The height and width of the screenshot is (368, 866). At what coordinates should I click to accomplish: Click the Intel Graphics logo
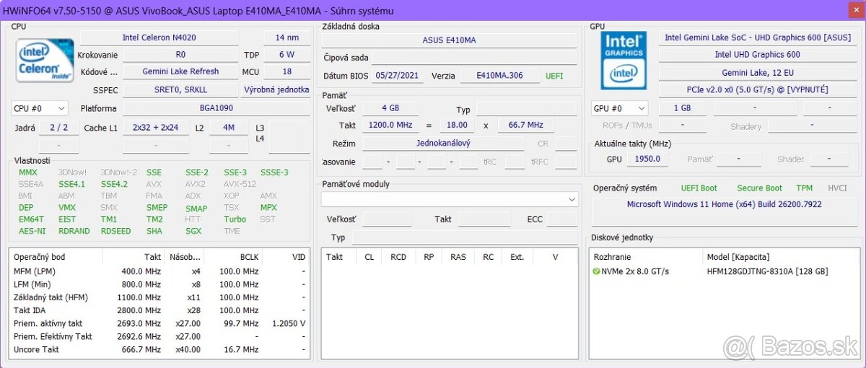[x=624, y=61]
